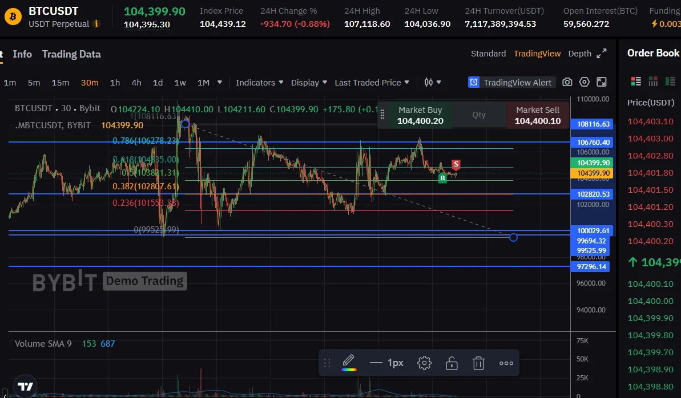
Task: Open candlestick chart type dropdown
Action: (x=433, y=82)
